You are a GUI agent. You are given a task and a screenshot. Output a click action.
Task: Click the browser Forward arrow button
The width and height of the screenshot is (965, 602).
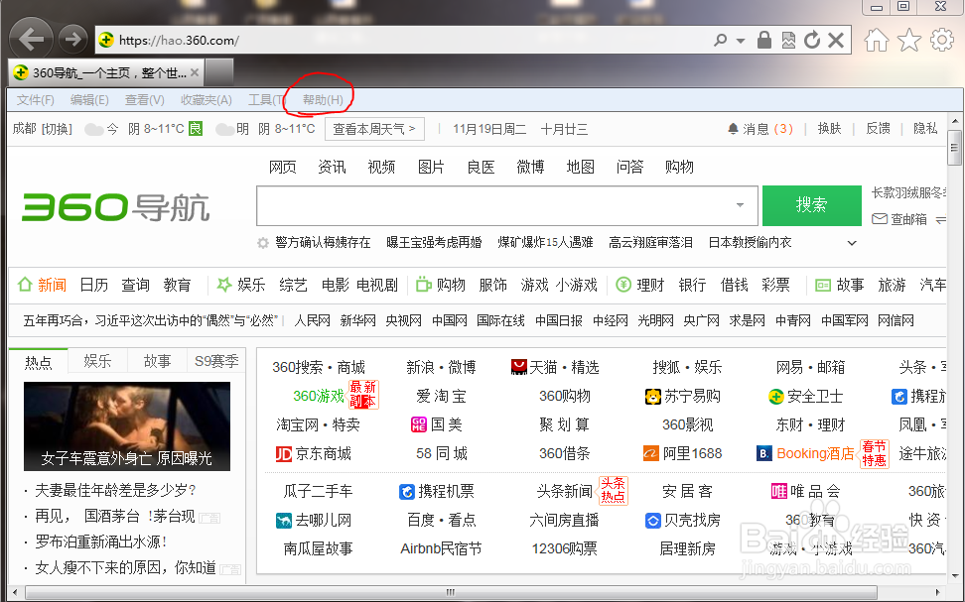73,40
